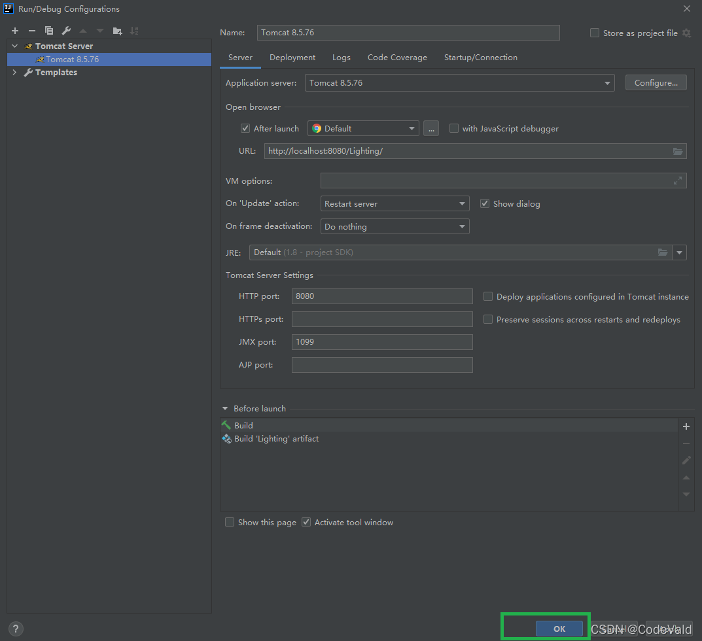Add before launch task plus icon

686,426
